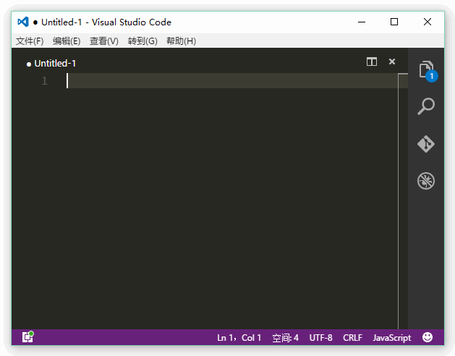Open the 转到(G) menu
This screenshot has width=455, height=356.
[x=143, y=41]
